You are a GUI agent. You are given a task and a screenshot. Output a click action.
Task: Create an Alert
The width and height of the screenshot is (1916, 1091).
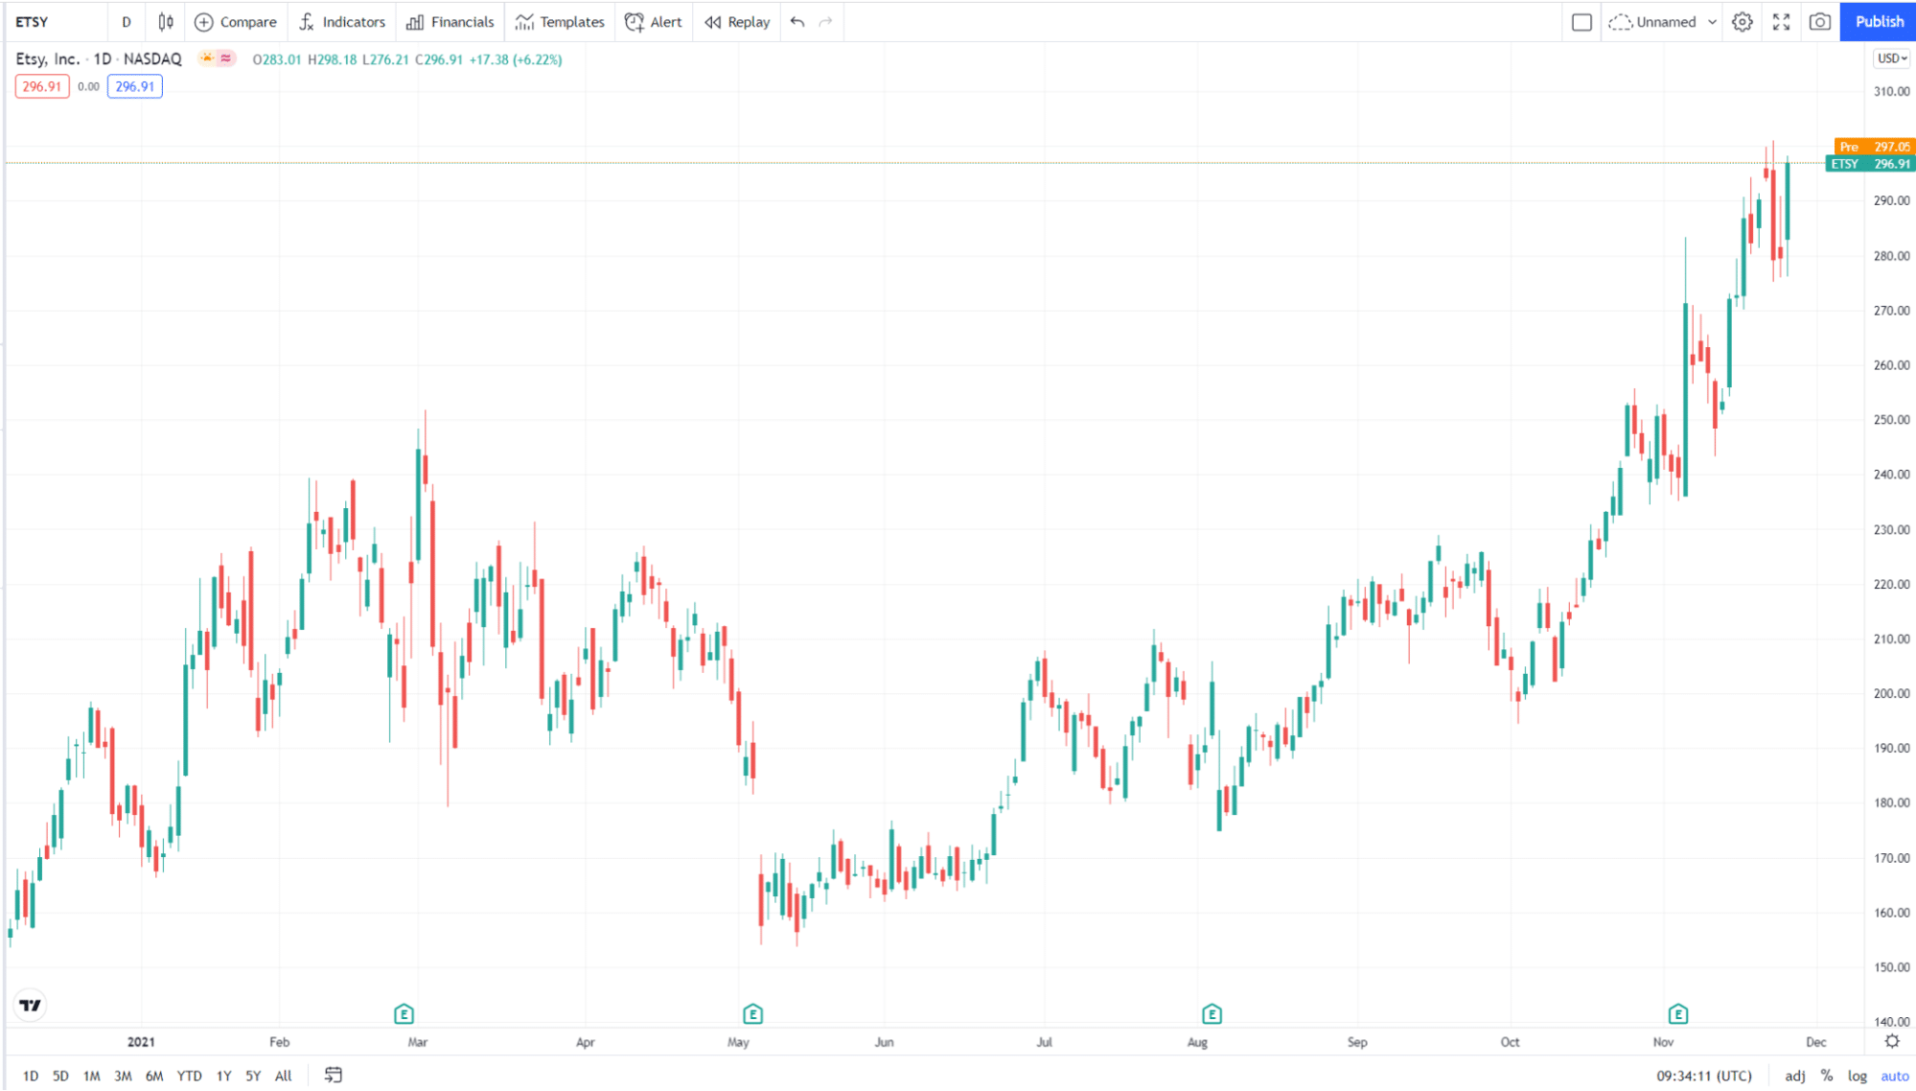[x=654, y=21]
